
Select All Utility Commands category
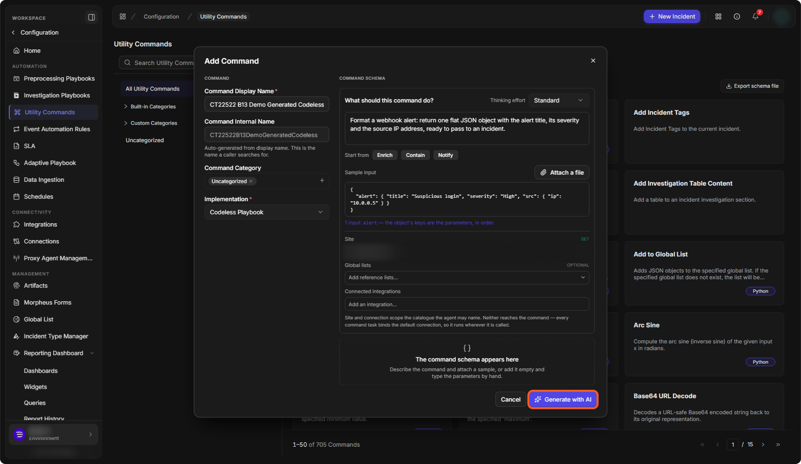(x=157, y=89)
